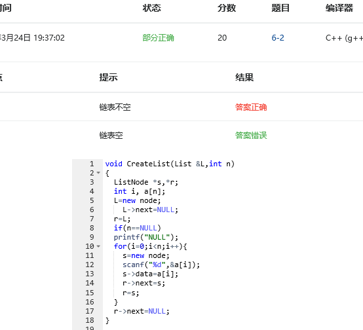Place cursor on L=new node; line
The image size is (363, 330).
pyautogui.click(x=138, y=200)
